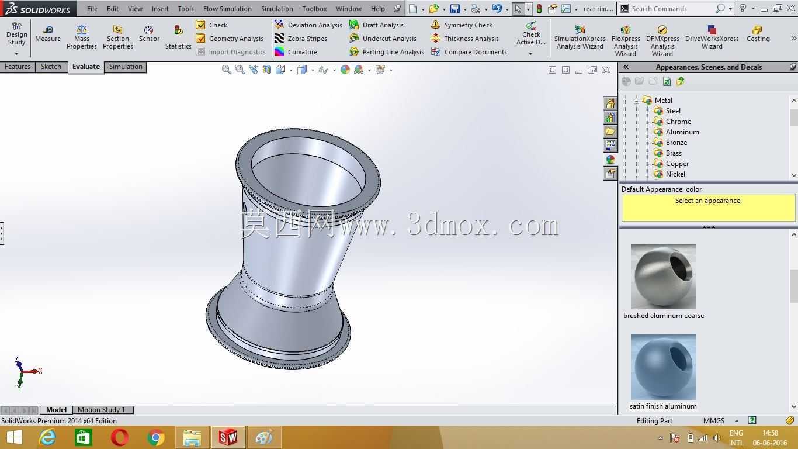Toggle Curvature display
798x449 pixels.
pyautogui.click(x=296, y=52)
